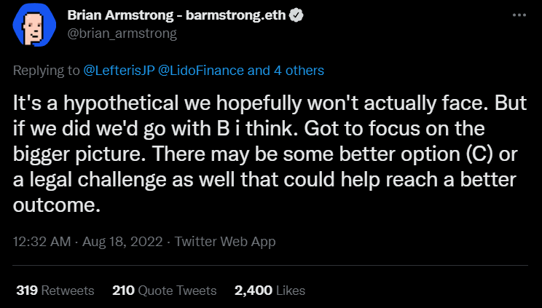This screenshot has width=542, height=308.
Task: View the 319 Retweets list
Action: point(55,290)
